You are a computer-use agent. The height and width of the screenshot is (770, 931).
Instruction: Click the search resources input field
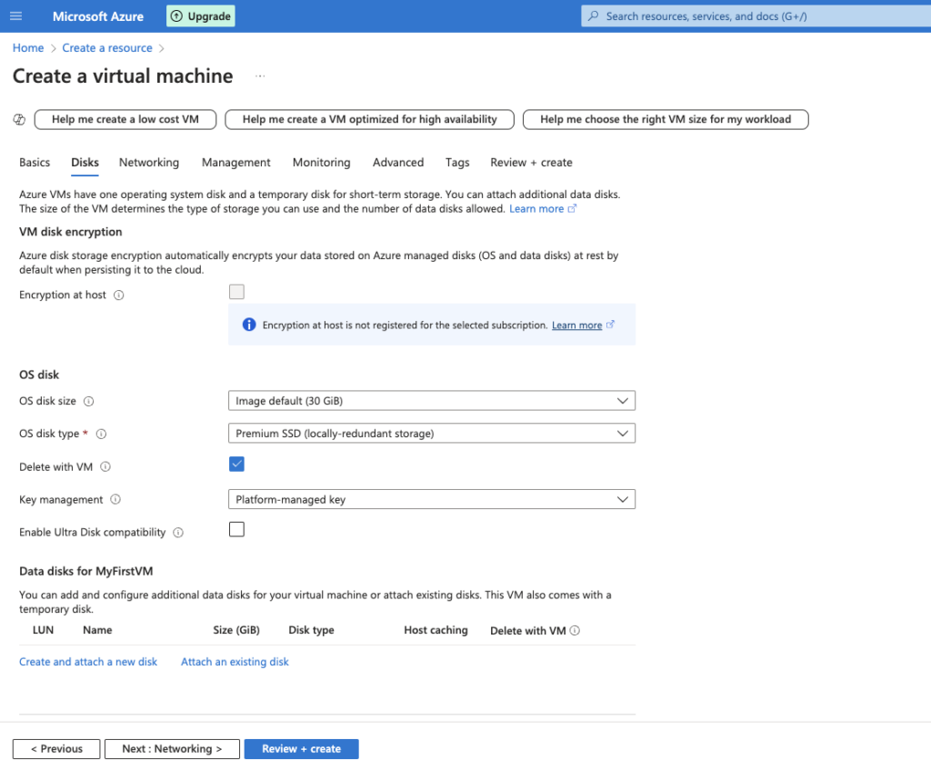coord(756,16)
